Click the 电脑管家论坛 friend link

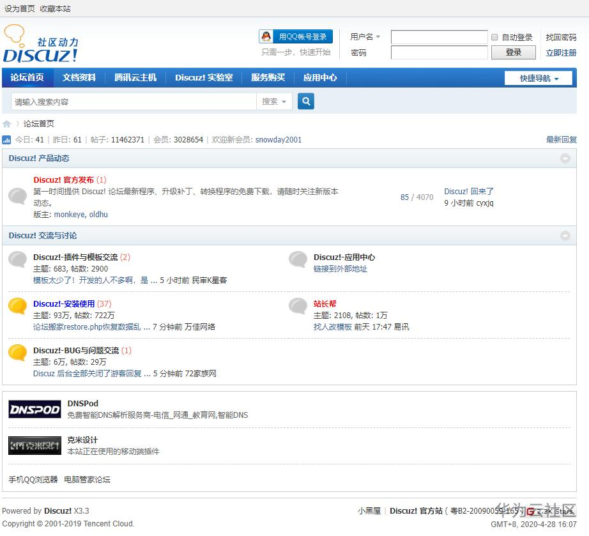[87, 480]
